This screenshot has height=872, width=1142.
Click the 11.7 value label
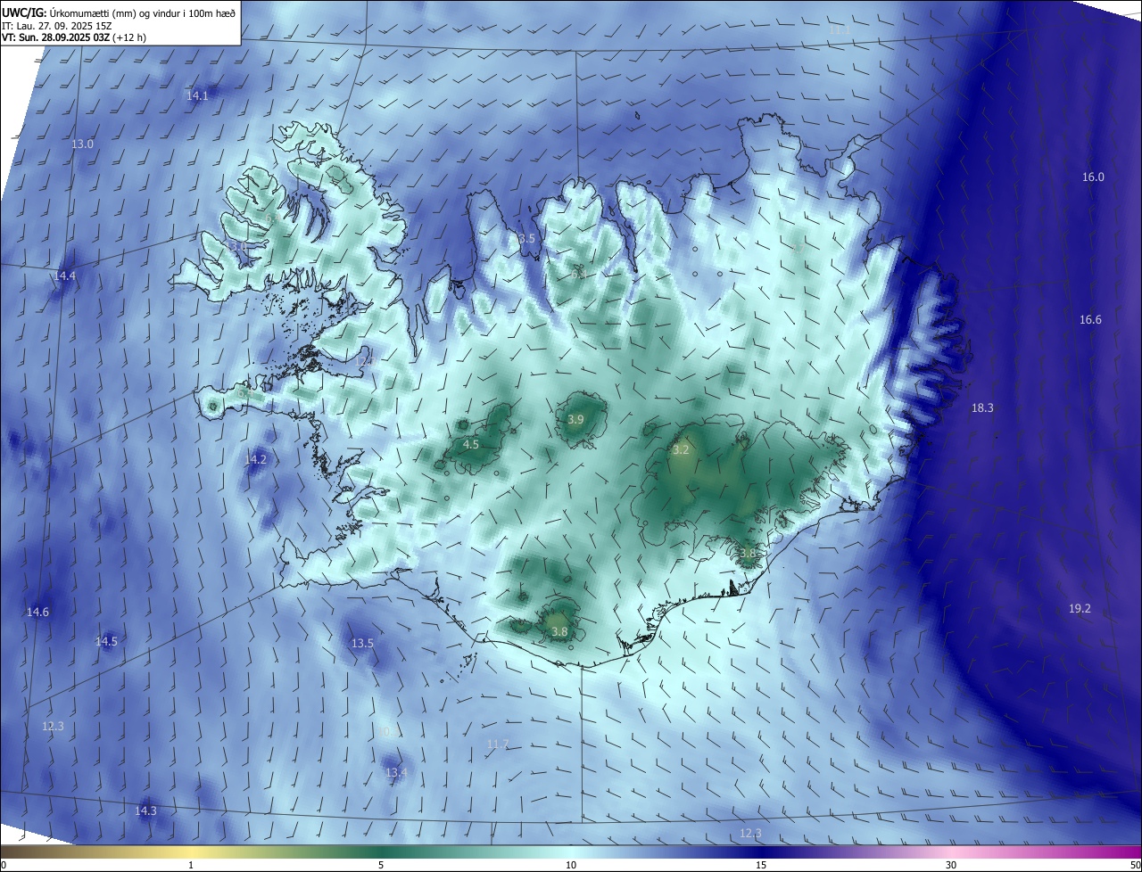coord(498,744)
